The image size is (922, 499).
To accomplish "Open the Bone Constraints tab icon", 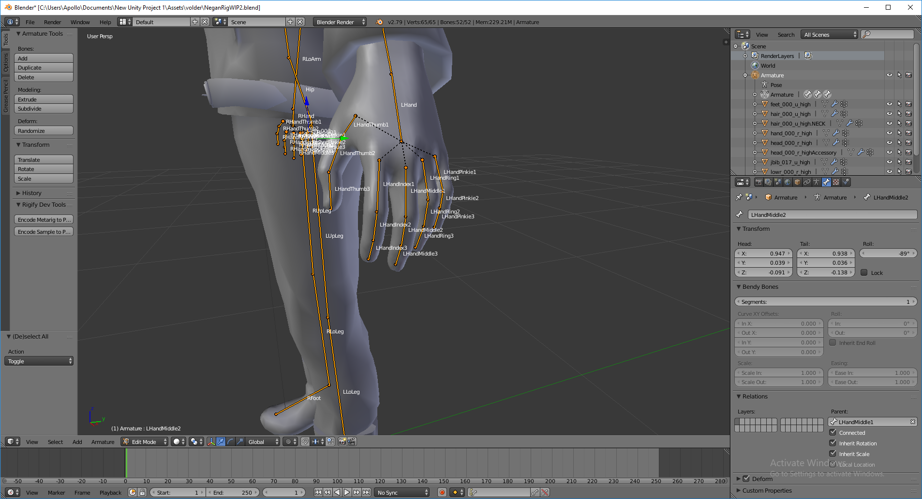I will [x=846, y=182].
